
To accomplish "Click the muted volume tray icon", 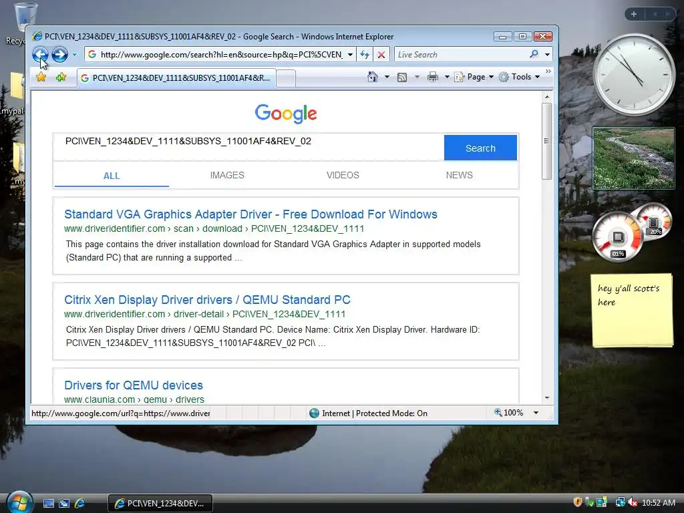I will click(633, 502).
